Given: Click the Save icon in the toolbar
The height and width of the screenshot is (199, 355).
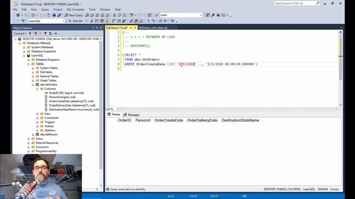Looking at the screenshot, I should tap(54, 15).
